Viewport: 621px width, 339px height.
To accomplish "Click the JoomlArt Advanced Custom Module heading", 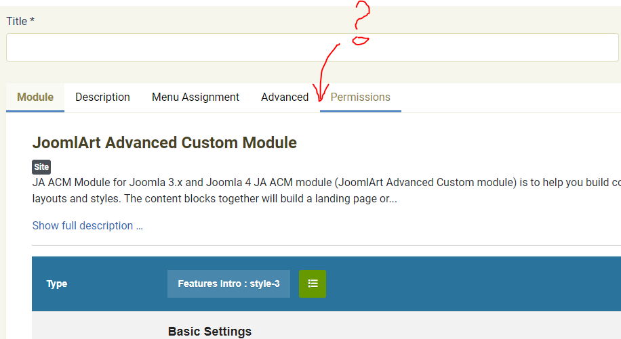I will (164, 143).
